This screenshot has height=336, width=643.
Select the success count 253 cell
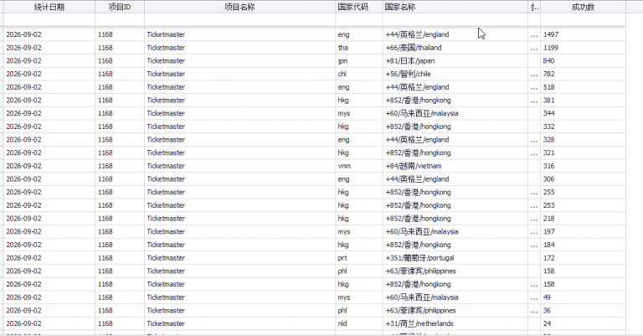click(583, 205)
